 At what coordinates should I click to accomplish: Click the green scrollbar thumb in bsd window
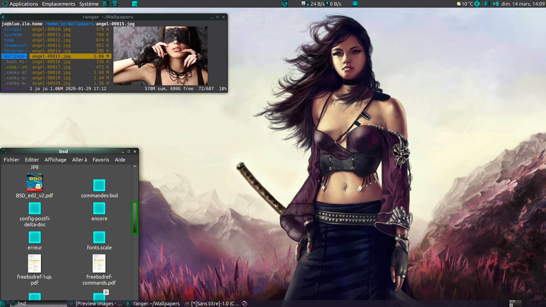point(135,218)
